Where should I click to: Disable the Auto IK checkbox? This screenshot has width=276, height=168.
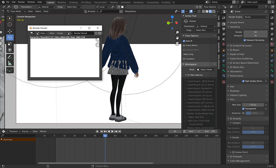tap(184, 41)
